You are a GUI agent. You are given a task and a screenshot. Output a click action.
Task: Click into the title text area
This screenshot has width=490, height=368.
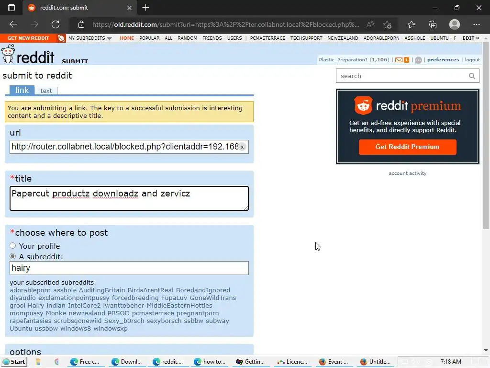(x=129, y=198)
